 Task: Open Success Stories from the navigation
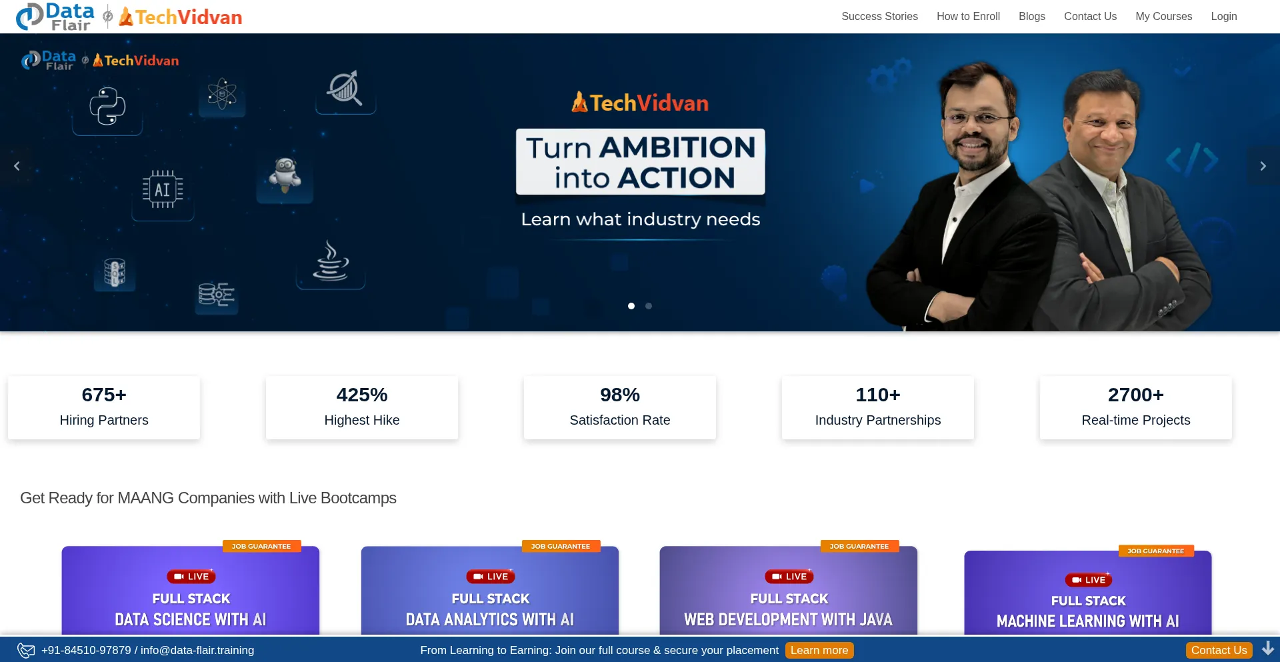pos(879,16)
